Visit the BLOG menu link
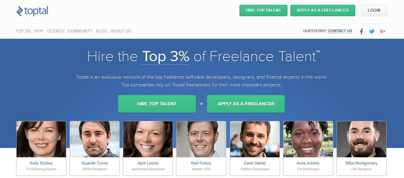404x178 pixels. 101,31
